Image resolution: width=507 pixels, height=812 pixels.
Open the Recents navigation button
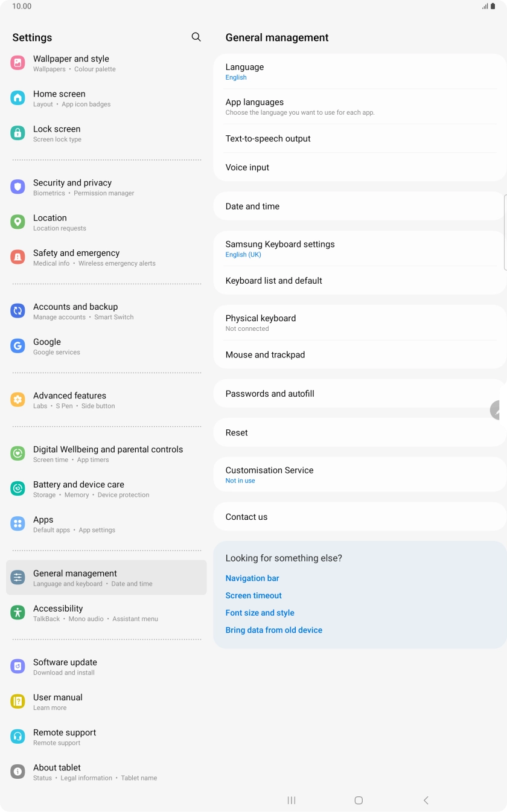[x=292, y=801]
